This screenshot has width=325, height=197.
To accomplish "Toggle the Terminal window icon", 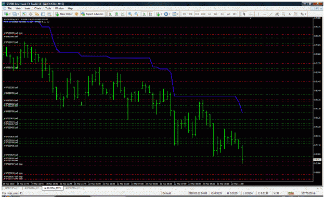I will (x=43, y=14).
